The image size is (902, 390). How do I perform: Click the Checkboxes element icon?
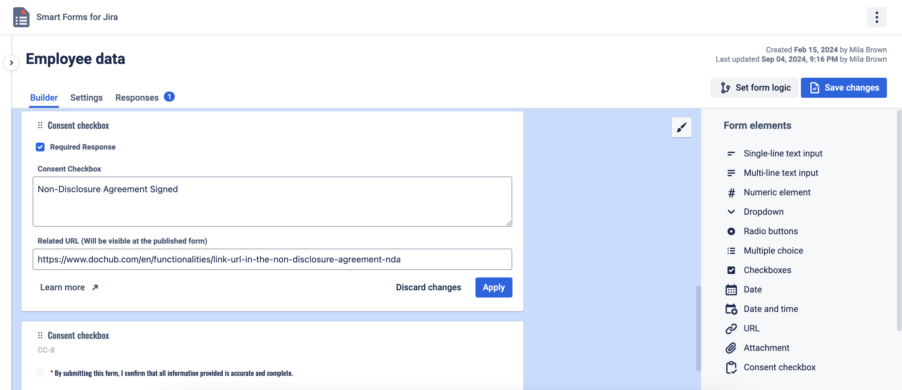pyautogui.click(x=731, y=270)
